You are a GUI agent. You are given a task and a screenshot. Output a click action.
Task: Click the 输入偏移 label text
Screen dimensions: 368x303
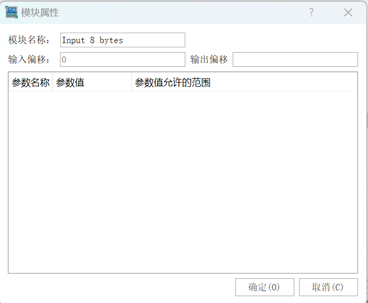(x=29, y=59)
